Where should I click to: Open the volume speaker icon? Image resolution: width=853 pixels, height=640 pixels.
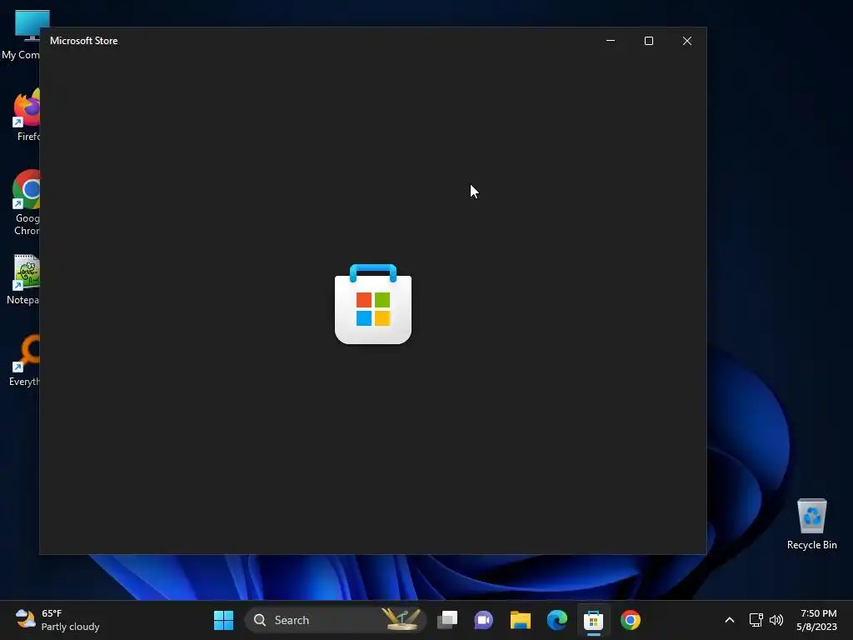click(x=776, y=620)
